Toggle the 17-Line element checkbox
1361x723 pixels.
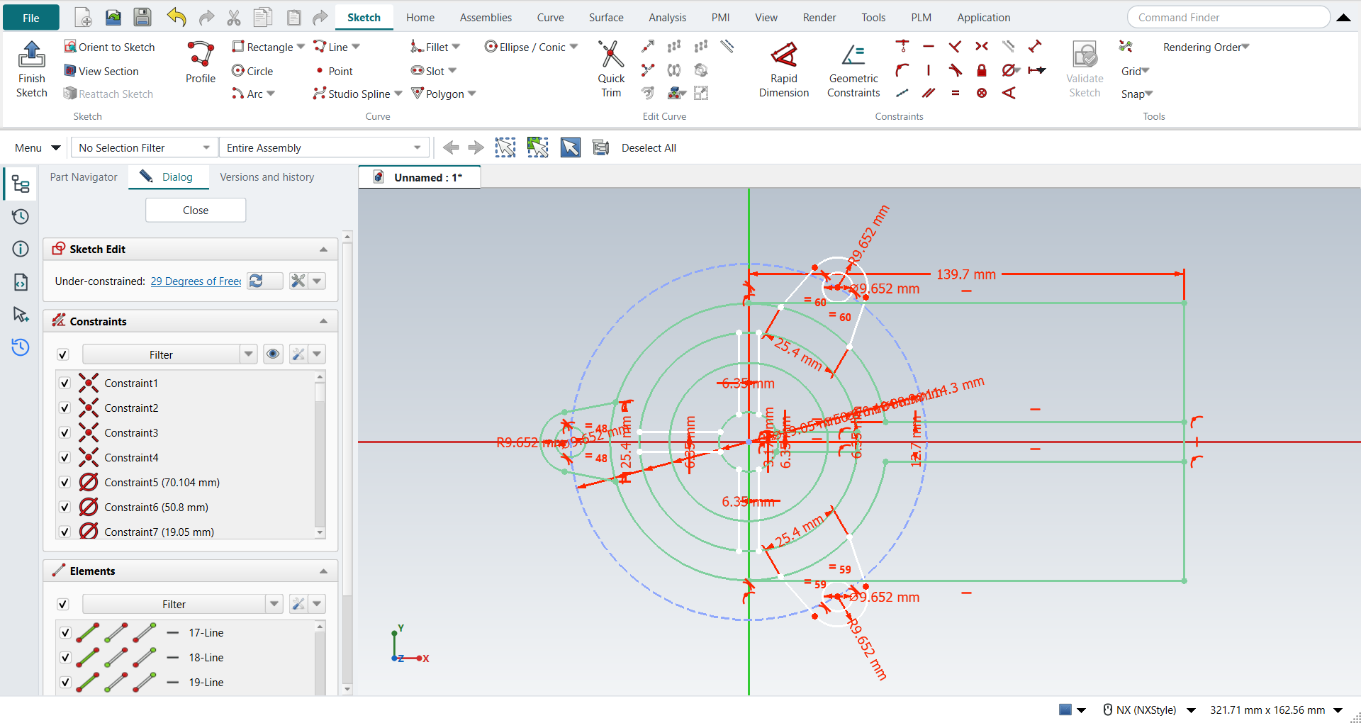65,633
